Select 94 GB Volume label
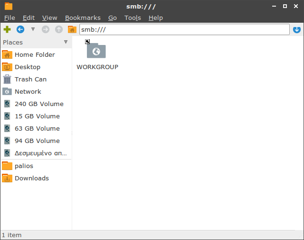304x240 pixels. [x=37, y=141]
